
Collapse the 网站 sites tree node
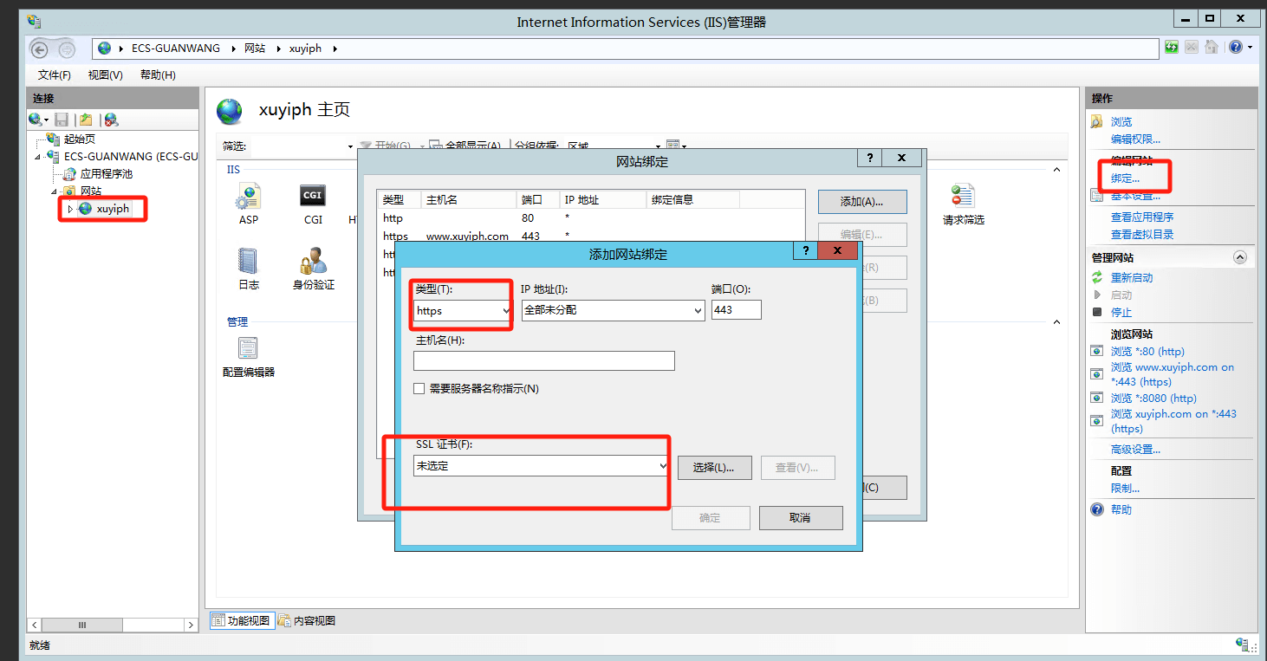(x=54, y=191)
